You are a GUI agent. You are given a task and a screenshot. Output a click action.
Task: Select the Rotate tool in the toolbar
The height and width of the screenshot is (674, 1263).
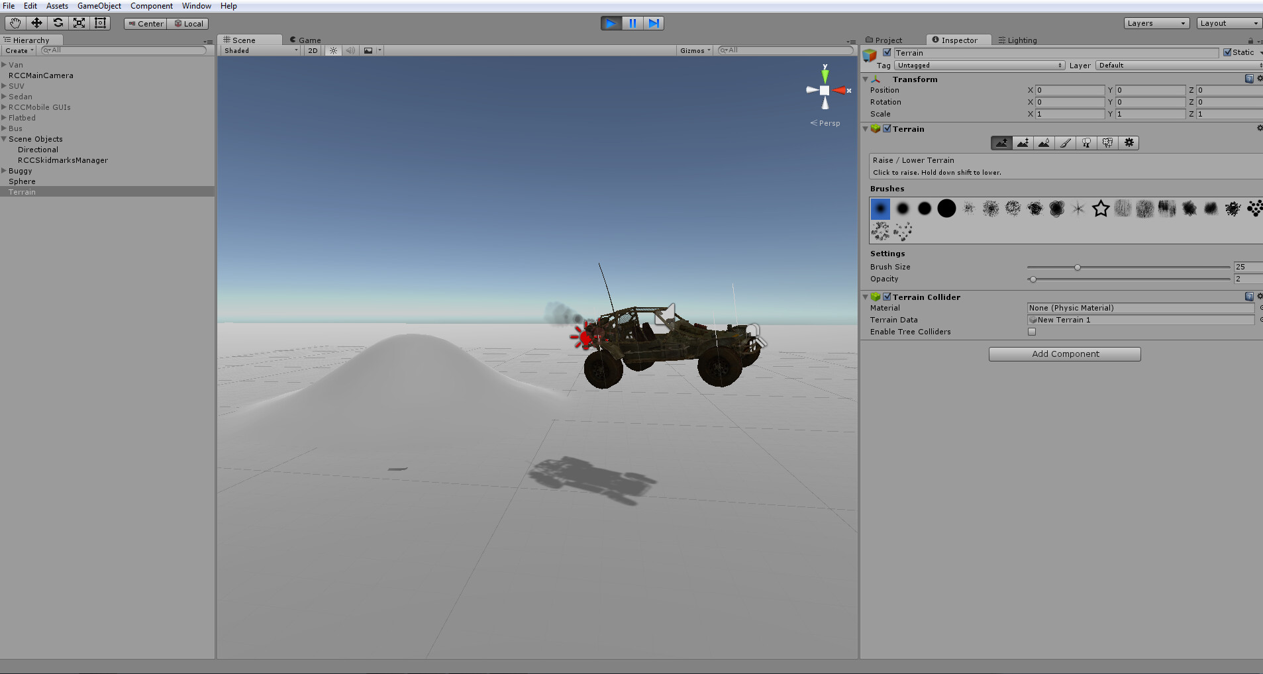pos(58,23)
